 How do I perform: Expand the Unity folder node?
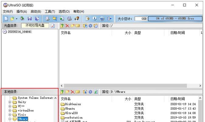coord(10,102)
